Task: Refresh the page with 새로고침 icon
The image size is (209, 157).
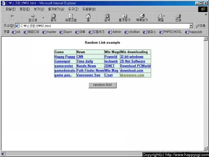Action: click(x=71, y=17)
